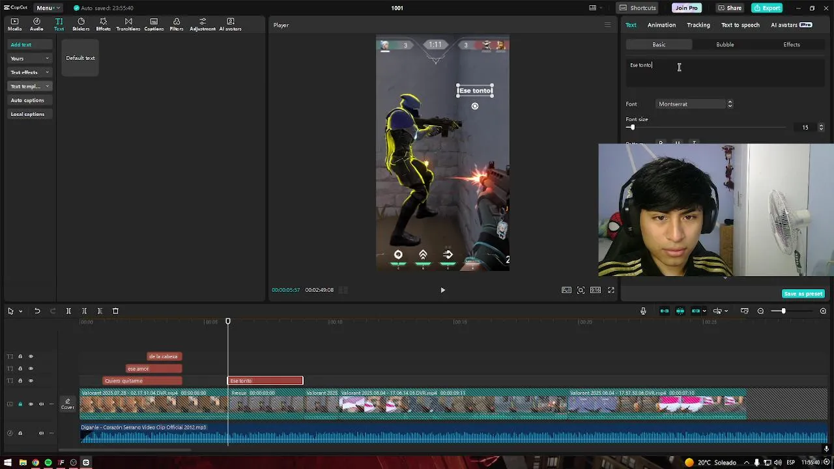Click the preview axis icon beside zoom out
834x469 pixels.
click(x=744, y=311)
